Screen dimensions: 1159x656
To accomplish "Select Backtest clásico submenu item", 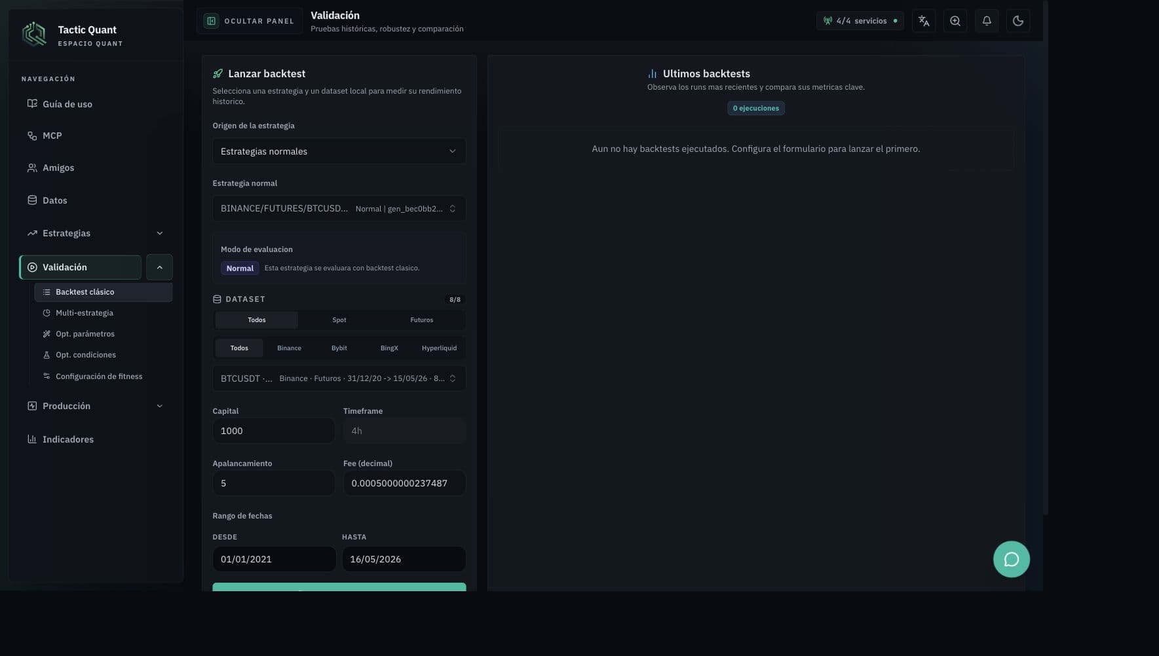I will (x=104, y=292).
